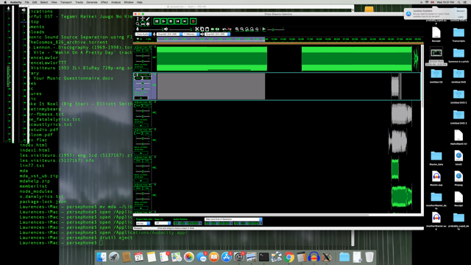The image size is (471, 265).
Task: Click the Cut scissors icon
Action: point(197,29)
